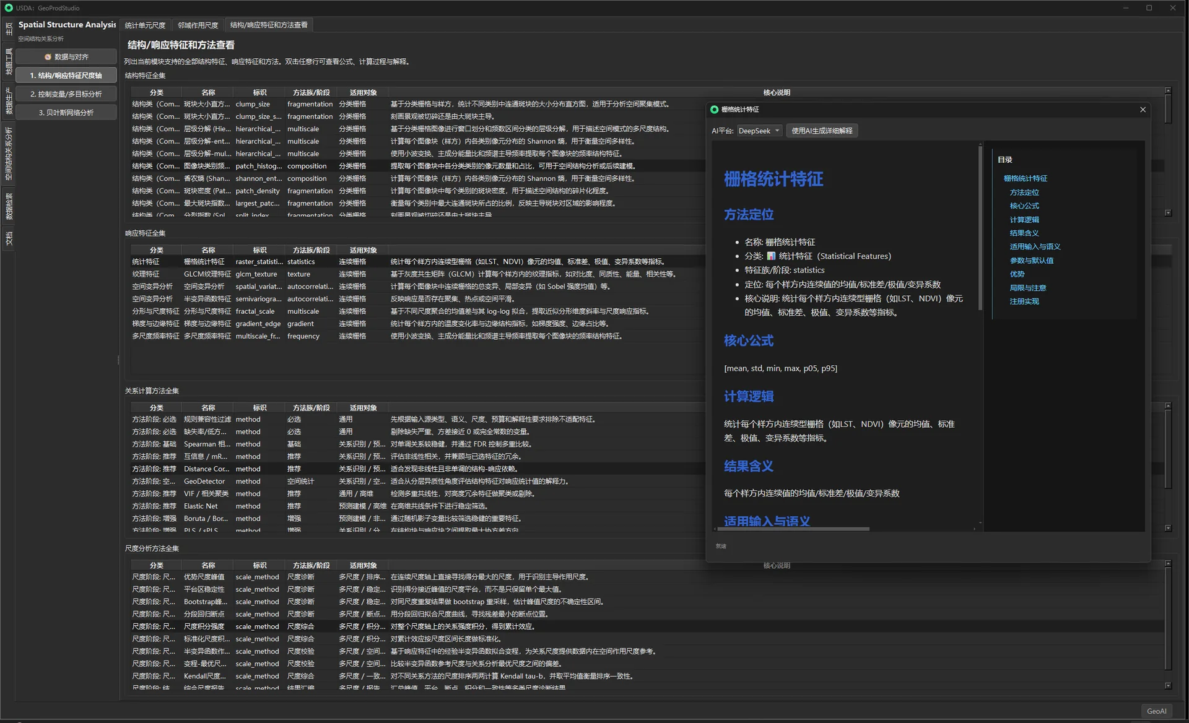The image size is (1189, 723).
Task: Open 3. 贝叶斯网络分析 step
Action: click(66, 113)
